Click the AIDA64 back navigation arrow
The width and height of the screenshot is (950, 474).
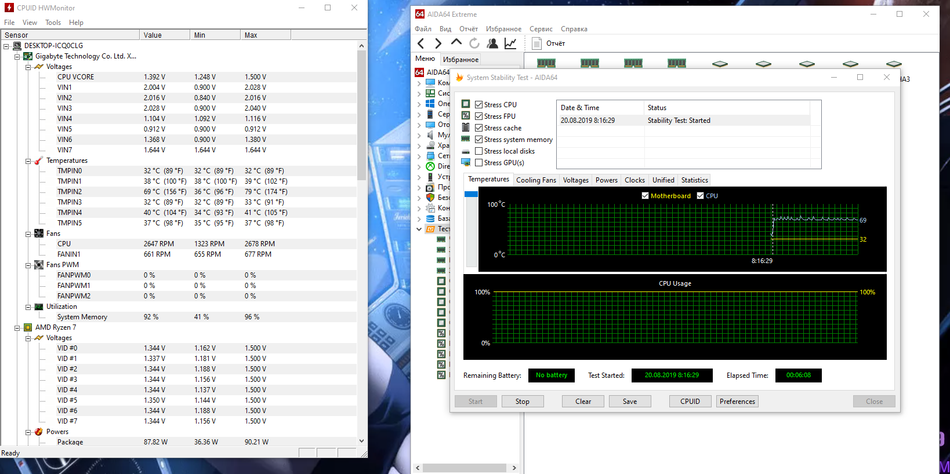coord(421,43)
